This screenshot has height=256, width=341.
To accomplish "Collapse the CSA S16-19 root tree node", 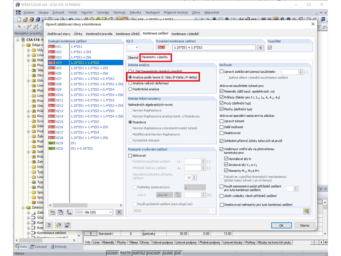I will (17, 40).
